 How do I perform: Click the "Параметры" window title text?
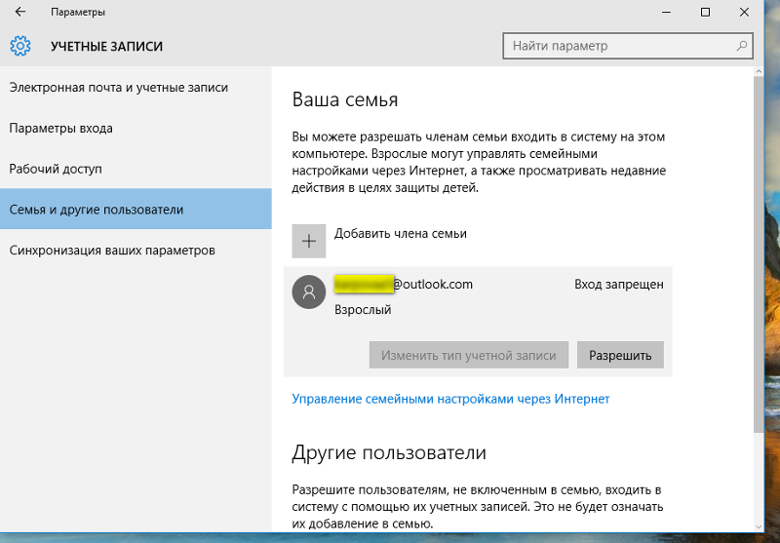coord(78,12)
